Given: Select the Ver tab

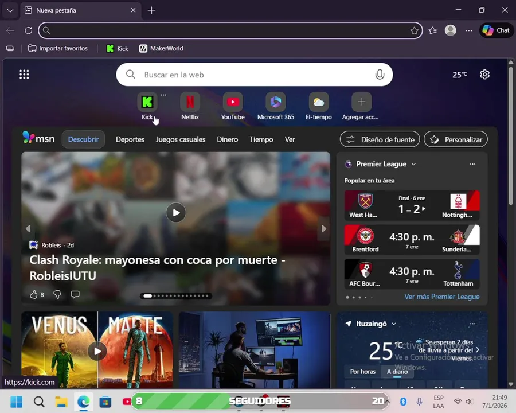Looking at the screenshot, I should pyautogui.click(x=290, y=139).
